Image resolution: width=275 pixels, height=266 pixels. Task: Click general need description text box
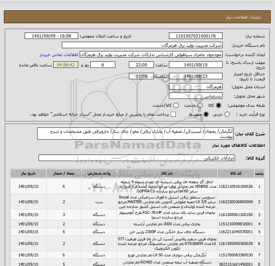pos(135,134)
